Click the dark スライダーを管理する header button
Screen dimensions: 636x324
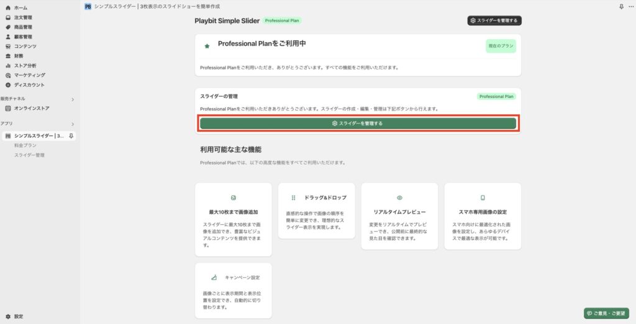pyautogui.click(x=494, y=20)
